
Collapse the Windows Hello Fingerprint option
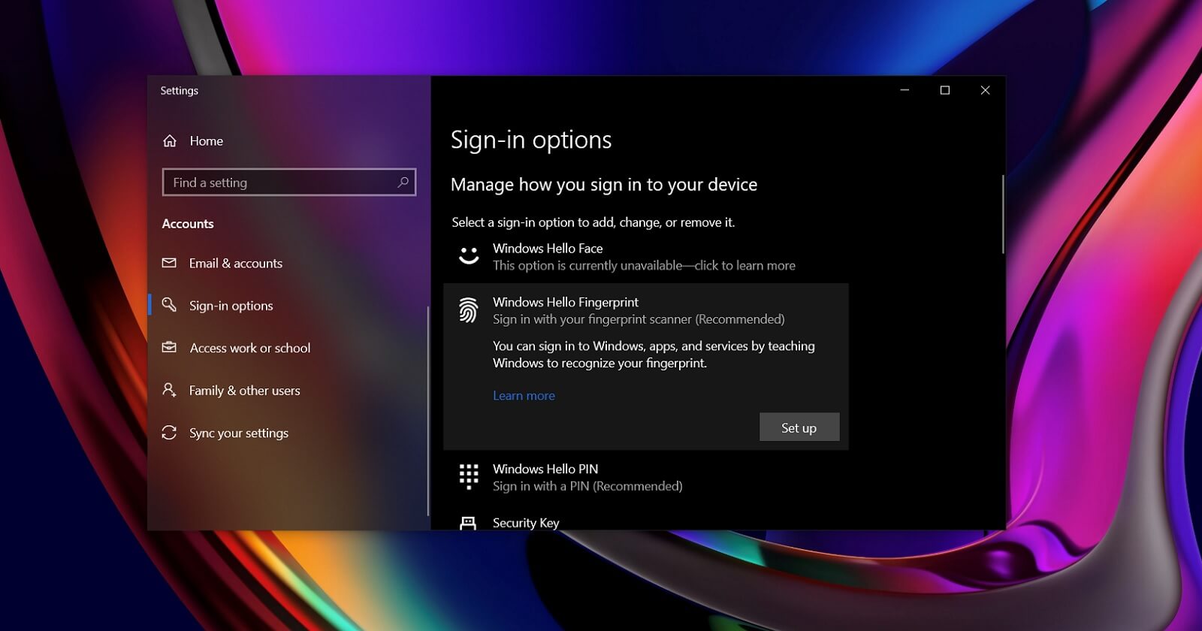point(646,310)
